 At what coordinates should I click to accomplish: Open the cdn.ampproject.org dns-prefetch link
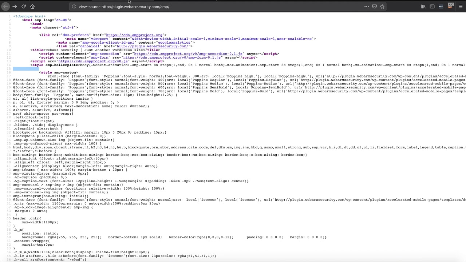(x=134, y=35)
